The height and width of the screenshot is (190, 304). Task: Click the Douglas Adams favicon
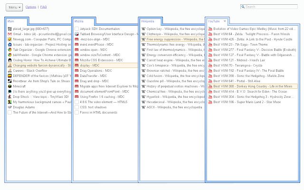tap(9, 107)
